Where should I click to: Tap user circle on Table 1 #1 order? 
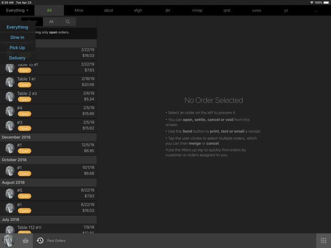[x=10, y=82]
